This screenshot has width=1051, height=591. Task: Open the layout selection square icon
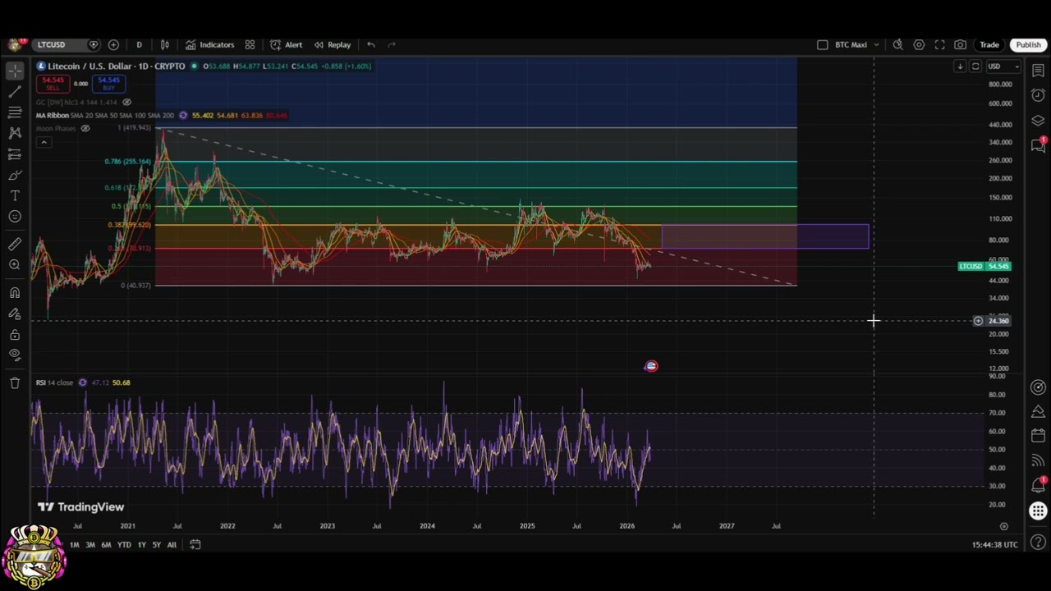tap(823, 44)
